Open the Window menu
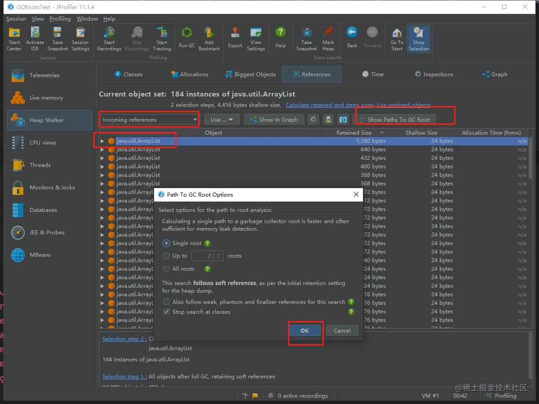 click(87, 19)
